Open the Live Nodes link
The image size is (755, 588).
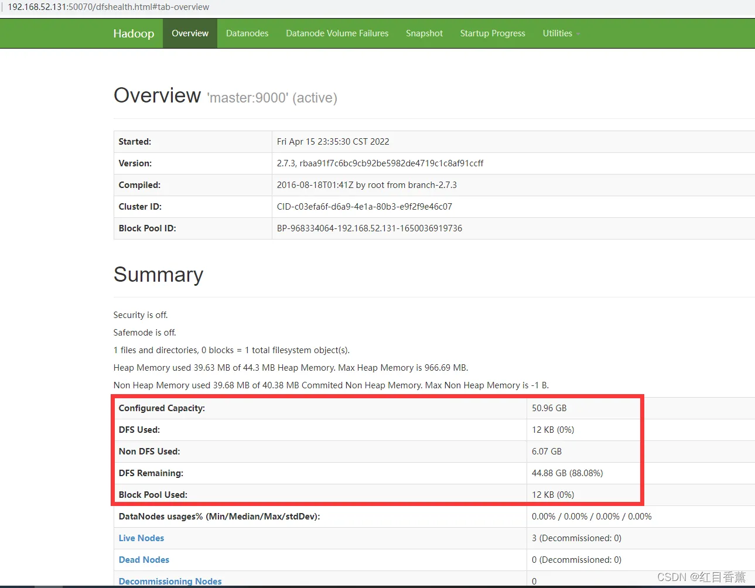pos(141,538)
